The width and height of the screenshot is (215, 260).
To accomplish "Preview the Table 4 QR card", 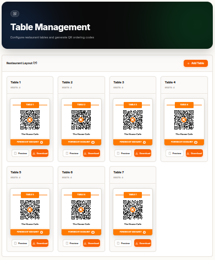I will tap(175, 153).
